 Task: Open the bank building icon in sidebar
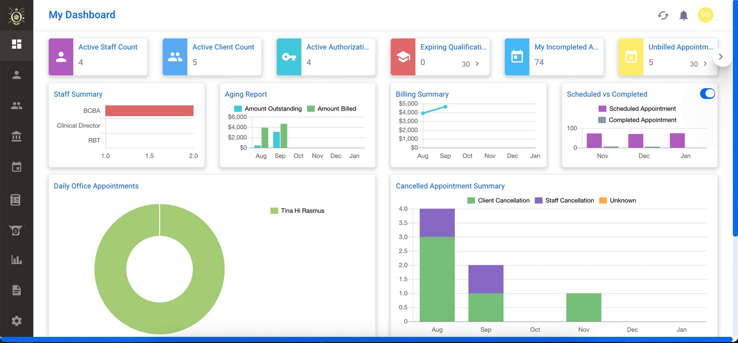pyautogui.click(x=17, y=137)
